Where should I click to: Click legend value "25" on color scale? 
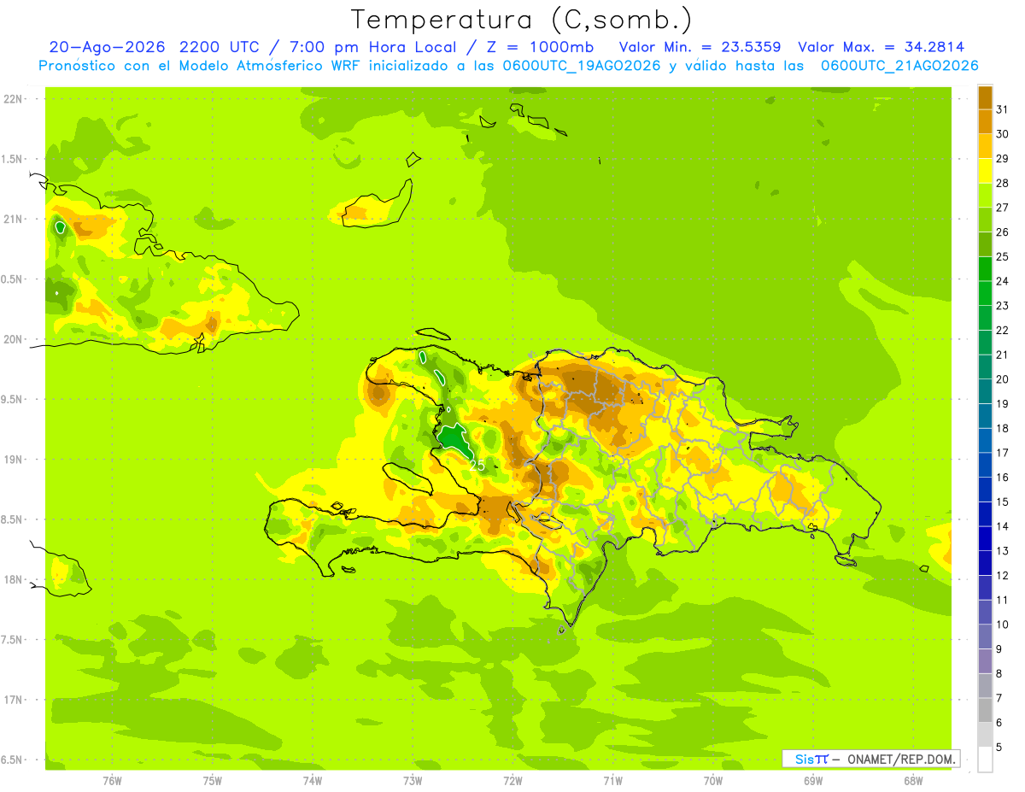point(1002,256)
